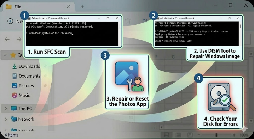This screenshot has width=254, height=139.
Task: Adjust the zoom slider in status bar
Action: 216,135
